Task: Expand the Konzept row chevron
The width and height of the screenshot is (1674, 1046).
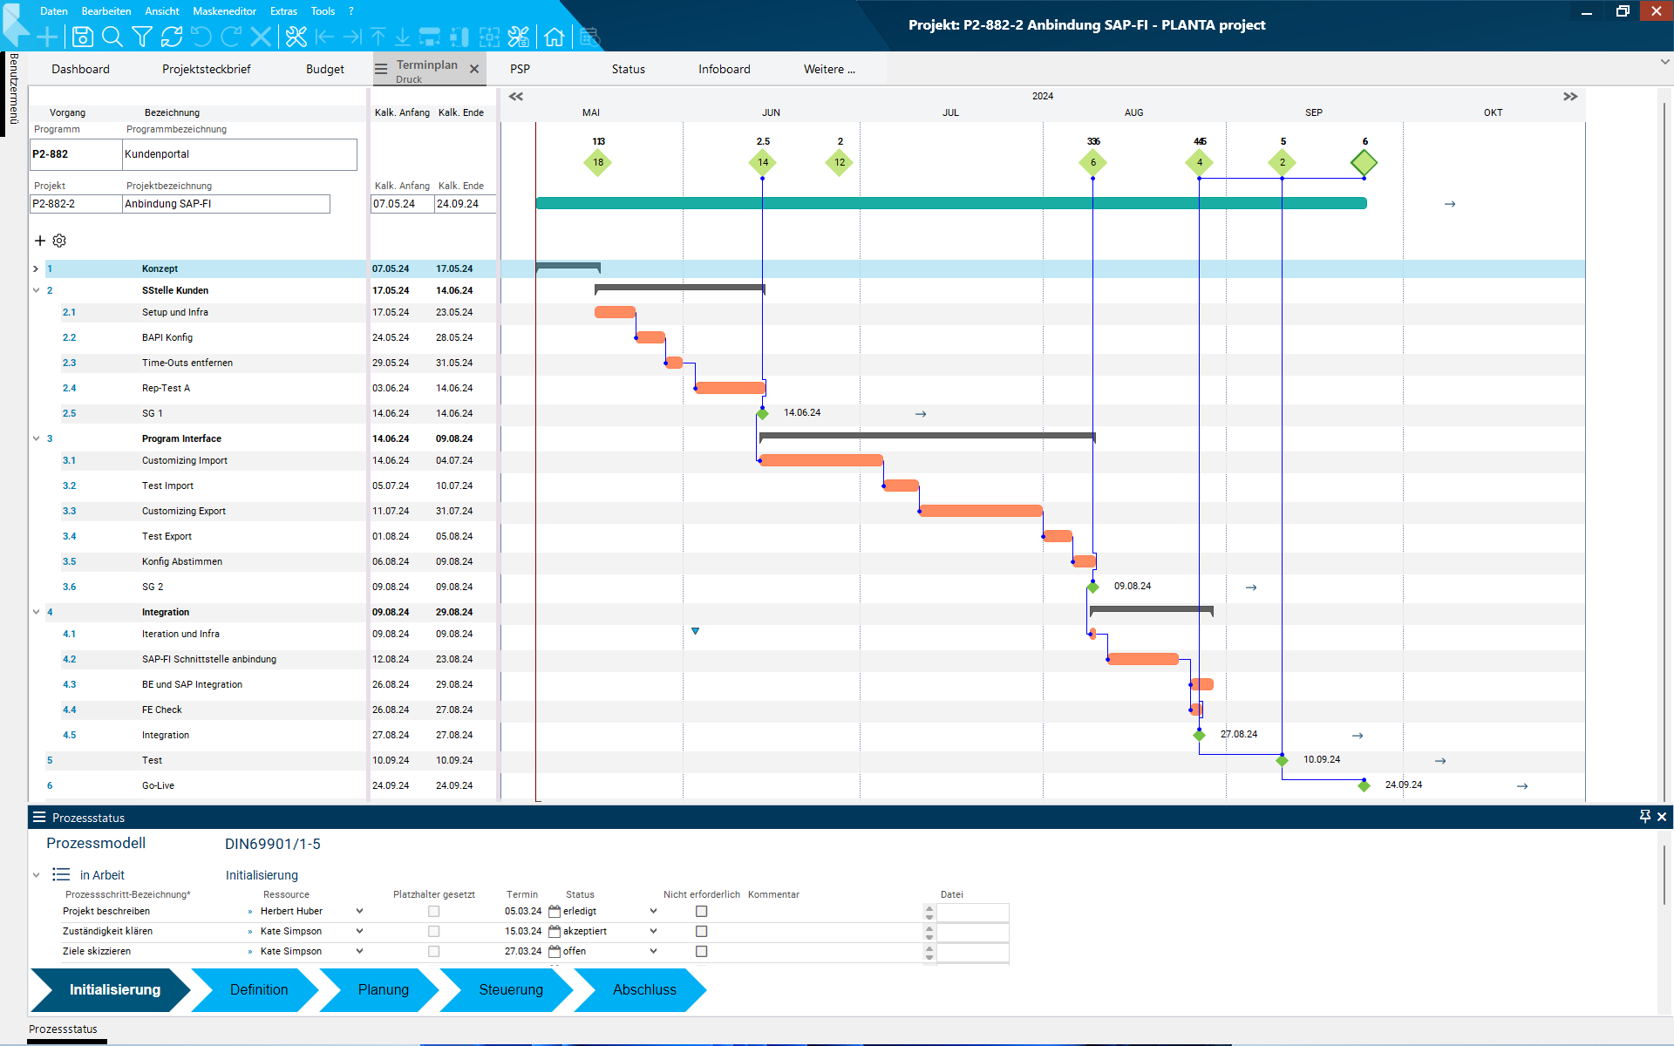Action: [36, 268]
